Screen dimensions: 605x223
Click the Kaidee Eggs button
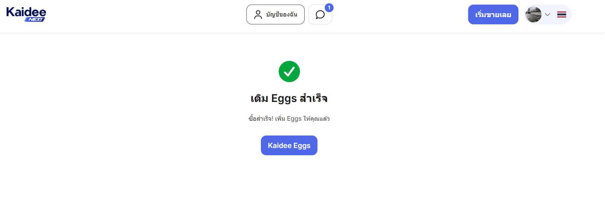(x=289, y=145)
